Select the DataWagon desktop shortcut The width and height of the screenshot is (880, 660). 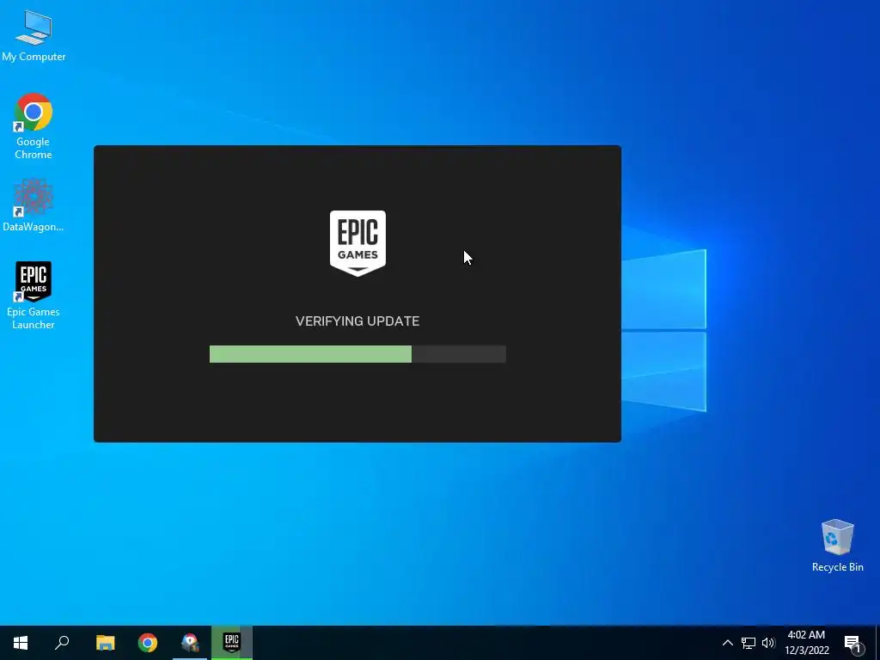pos(34,205)
